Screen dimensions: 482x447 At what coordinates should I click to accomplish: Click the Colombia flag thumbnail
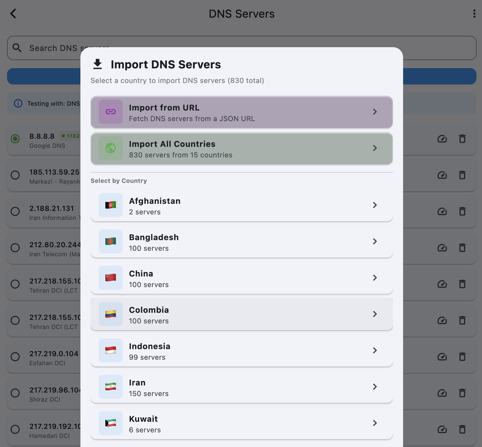coord(111,314)
